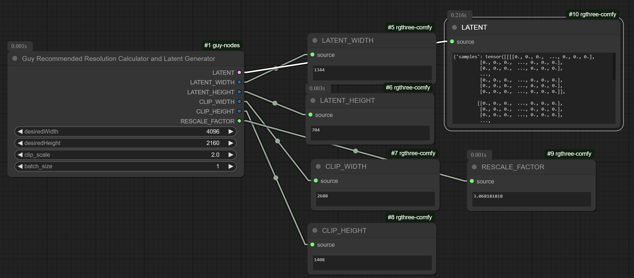Click source input slot of LATENT_WIDTH node

coord(312,55)
